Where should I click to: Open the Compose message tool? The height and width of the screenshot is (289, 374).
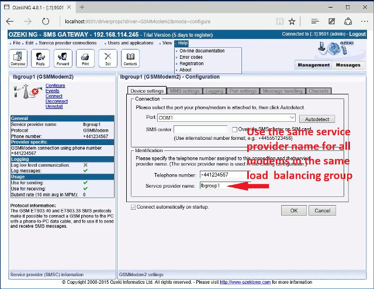point(18,58)
